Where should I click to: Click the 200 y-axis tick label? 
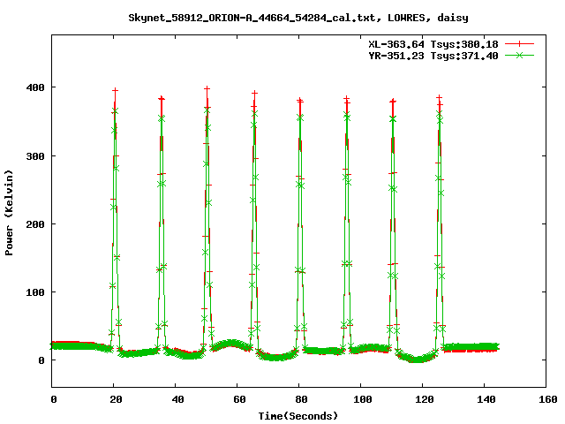coord(35,224)
